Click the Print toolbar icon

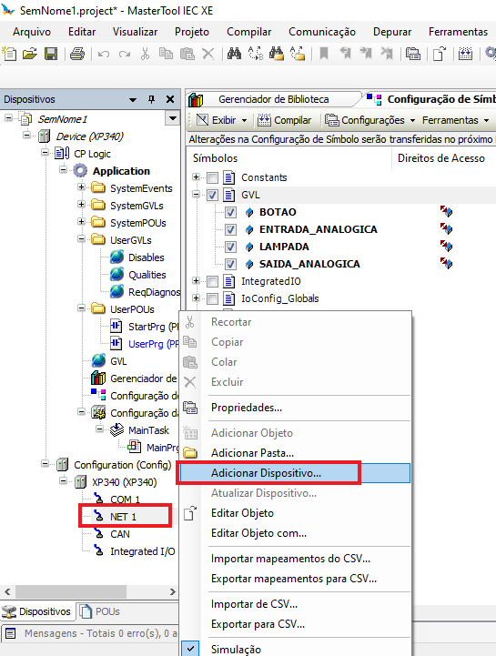[77, 54]
